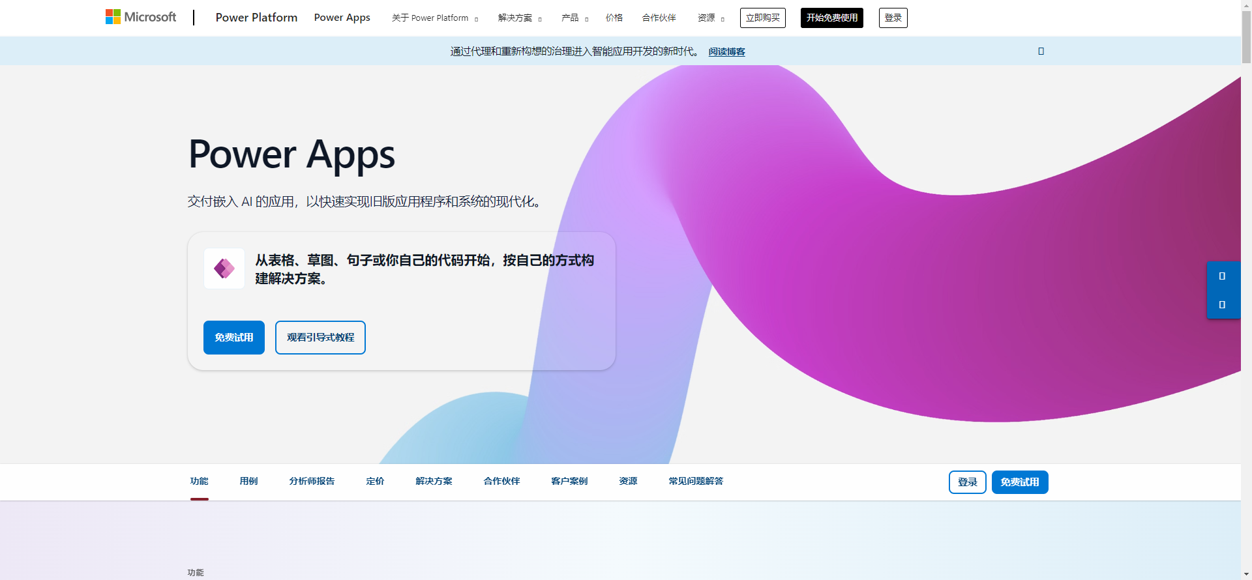Open the Power Apps header link
1252x580 pixels.
(342, 18)
